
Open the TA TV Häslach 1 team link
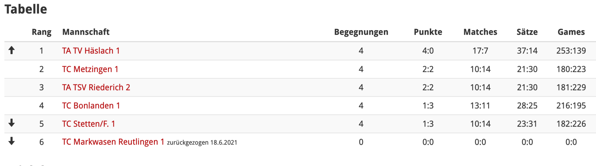click(x=91, y=51)
